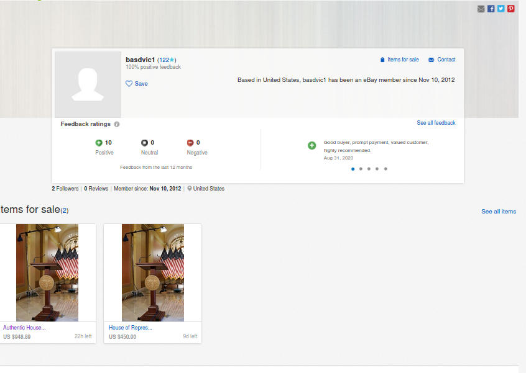Click 100% positive feedback text
Viewport: 526px width, 373px height.
(154, 67)
